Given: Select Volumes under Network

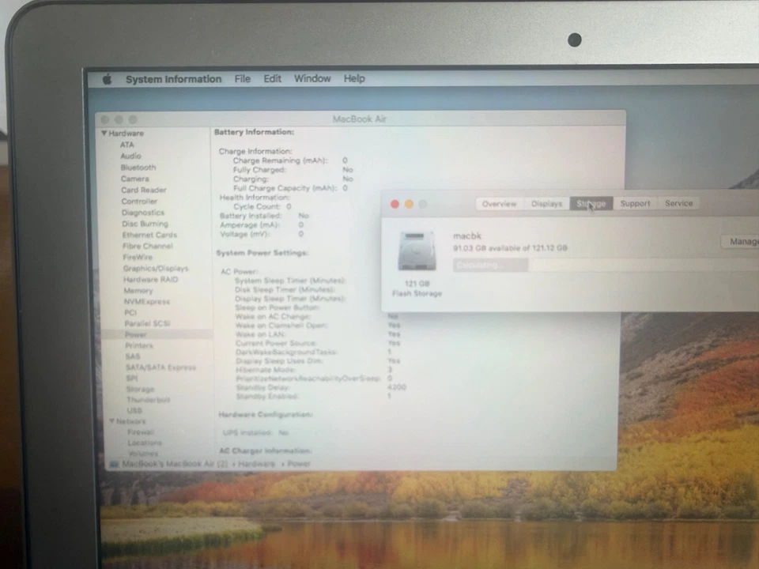Looking at the screenshot, I should 143,454.
